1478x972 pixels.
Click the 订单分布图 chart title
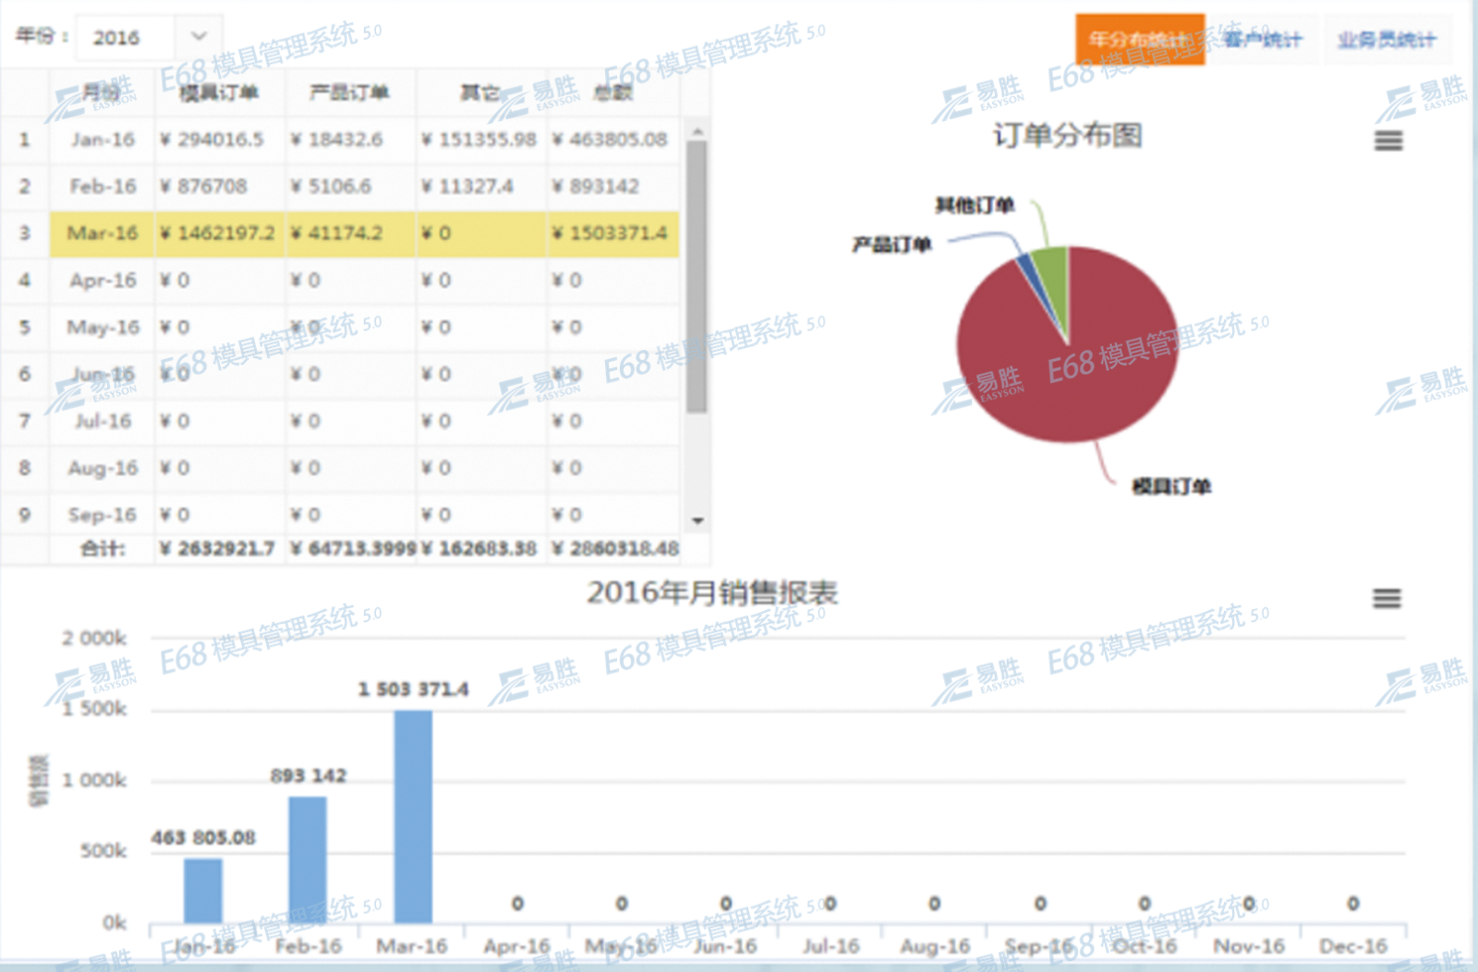(x=1068, y=136)
